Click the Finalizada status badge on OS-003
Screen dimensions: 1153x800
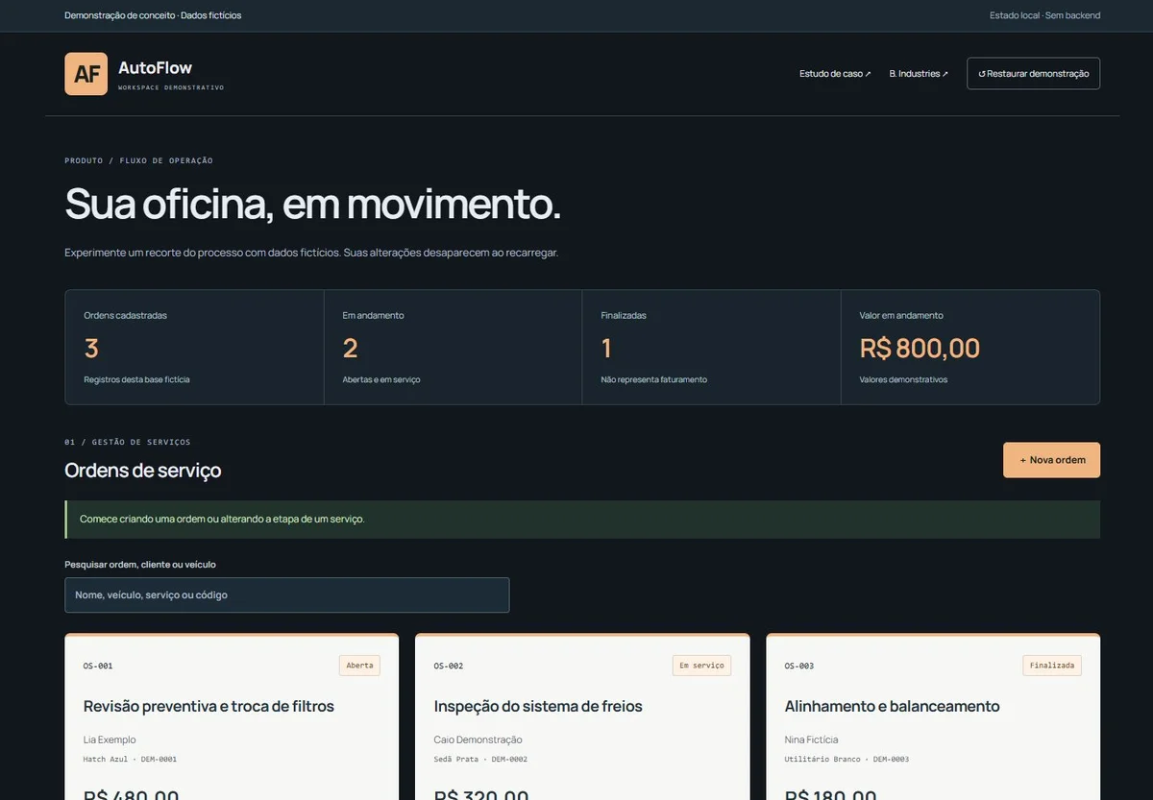tap(1052, 666)
